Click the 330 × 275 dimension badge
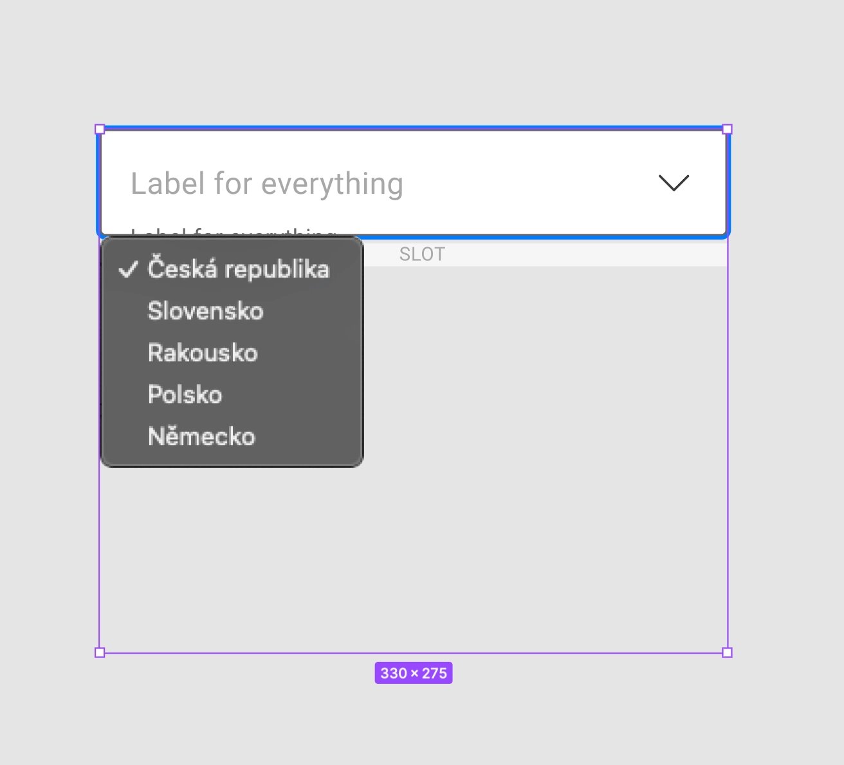 tap(414, 673)
